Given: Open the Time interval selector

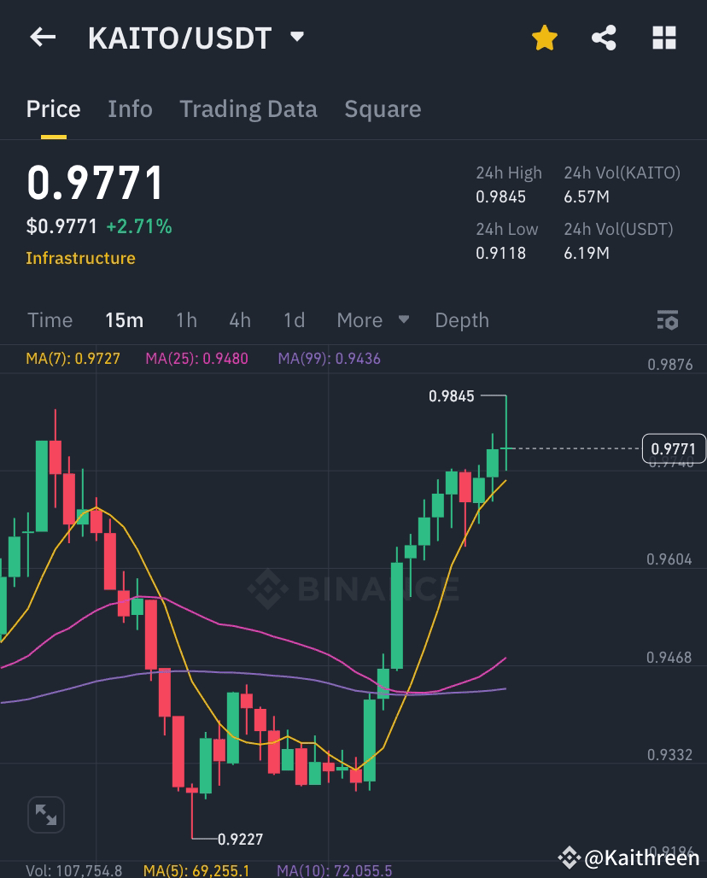Looking at the screenshot, I should [x=50, y=320].
